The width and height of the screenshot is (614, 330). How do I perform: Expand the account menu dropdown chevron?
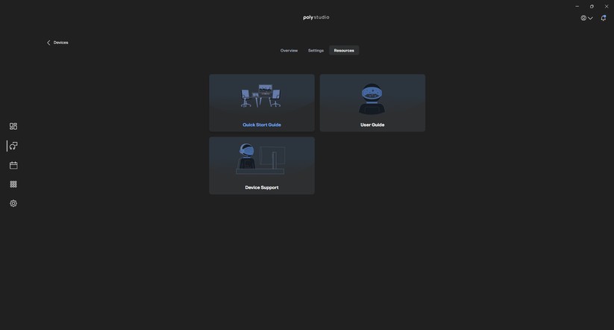point(591,18)
